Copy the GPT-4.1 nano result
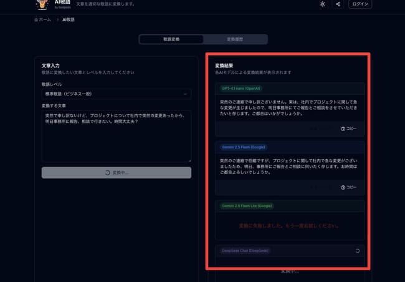 click(x=349, y=129)
